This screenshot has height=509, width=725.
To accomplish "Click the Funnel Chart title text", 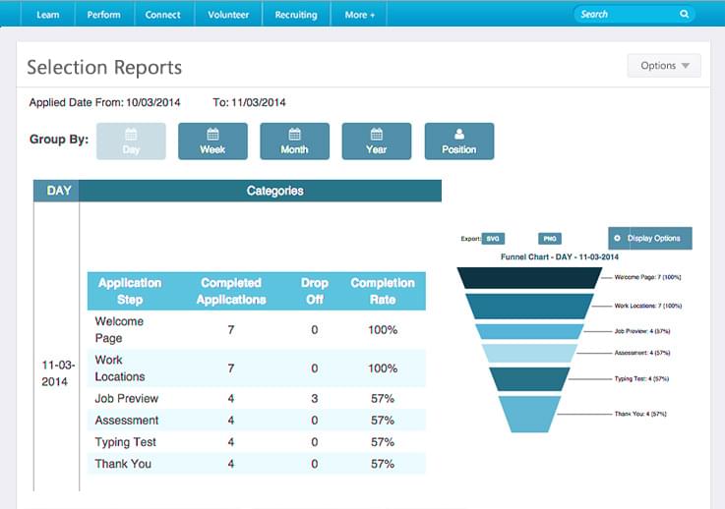I will pos(560,256).
